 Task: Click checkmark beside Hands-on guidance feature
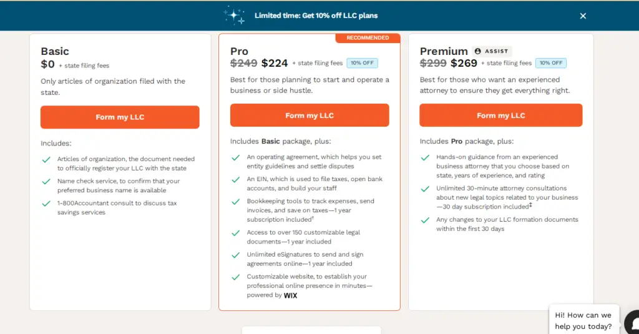click(425, 158)
